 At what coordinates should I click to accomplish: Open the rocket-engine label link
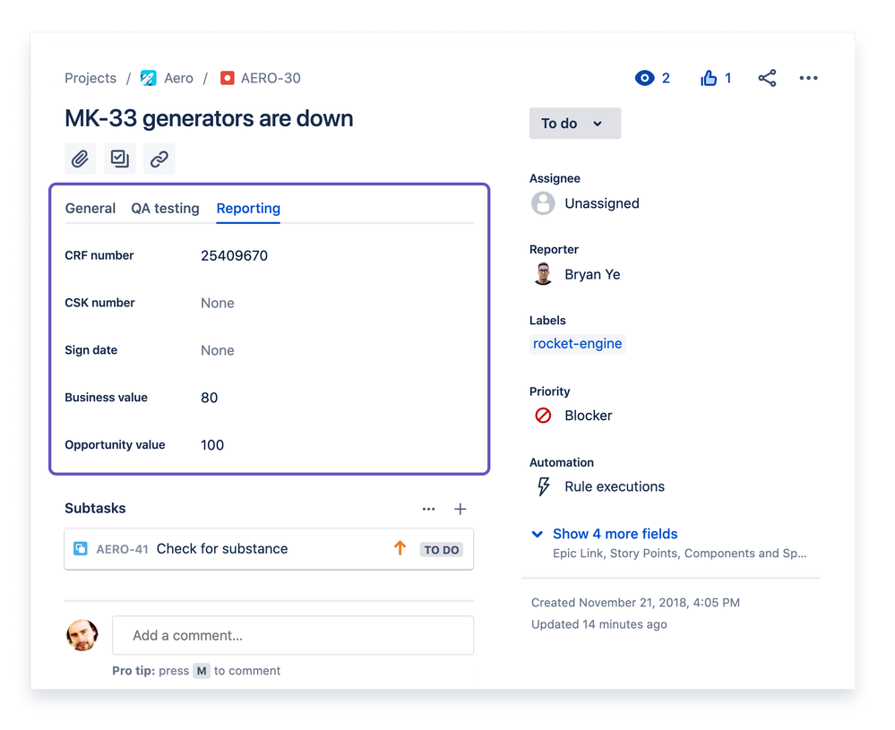point(577,343)
